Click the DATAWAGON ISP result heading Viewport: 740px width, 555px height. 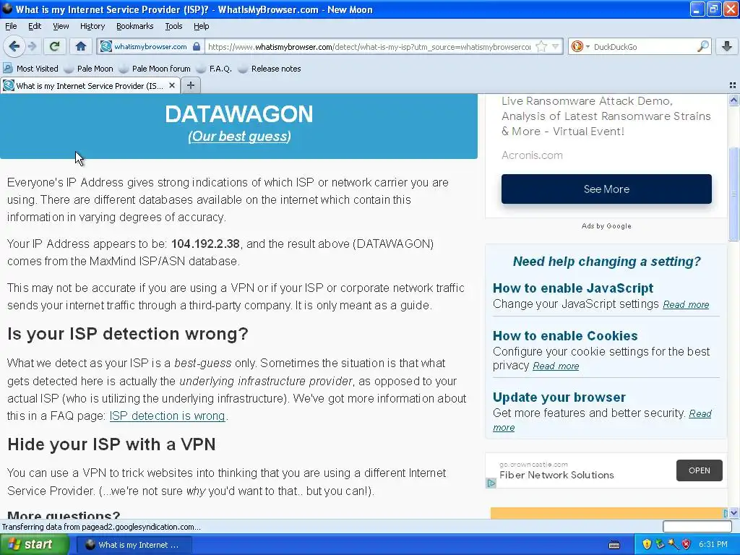[x=238, y=113]
